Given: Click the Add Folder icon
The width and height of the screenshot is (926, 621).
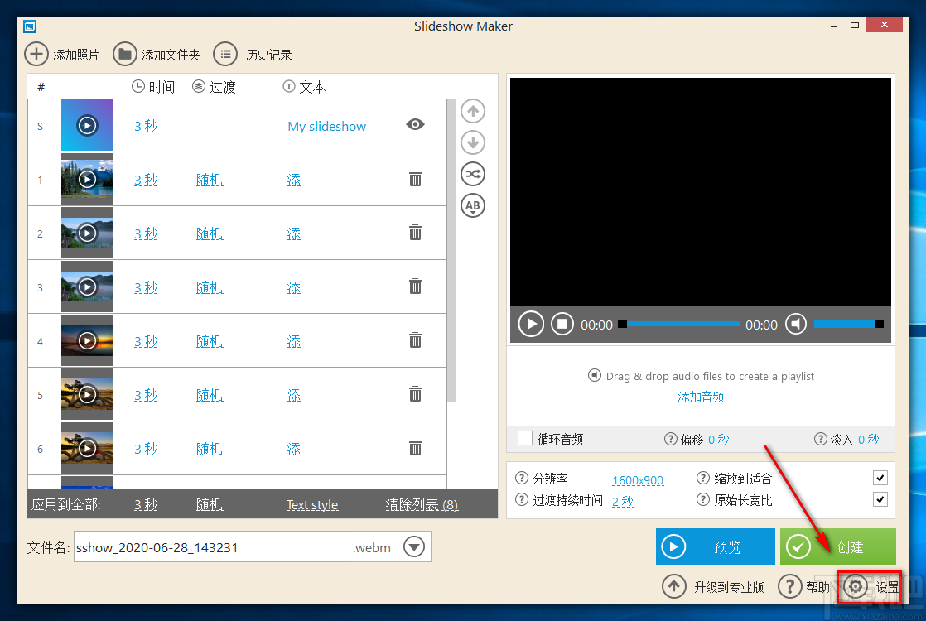Looking at the screenshot, I should tap(124, 55).
